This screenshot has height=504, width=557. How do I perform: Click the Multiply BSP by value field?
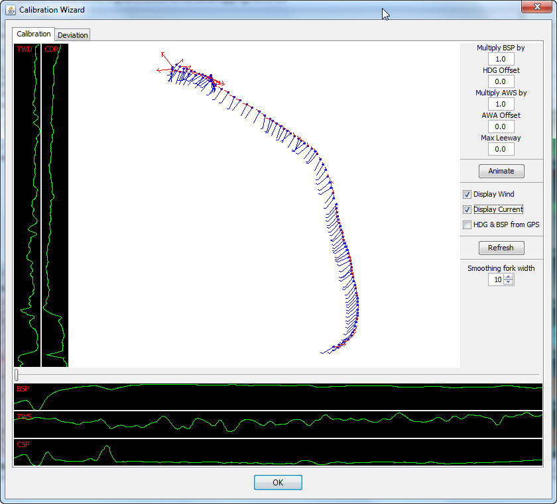click(501, 59)
